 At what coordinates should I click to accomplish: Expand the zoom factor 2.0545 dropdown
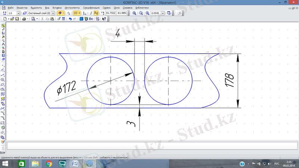click(x=163, y=13)
